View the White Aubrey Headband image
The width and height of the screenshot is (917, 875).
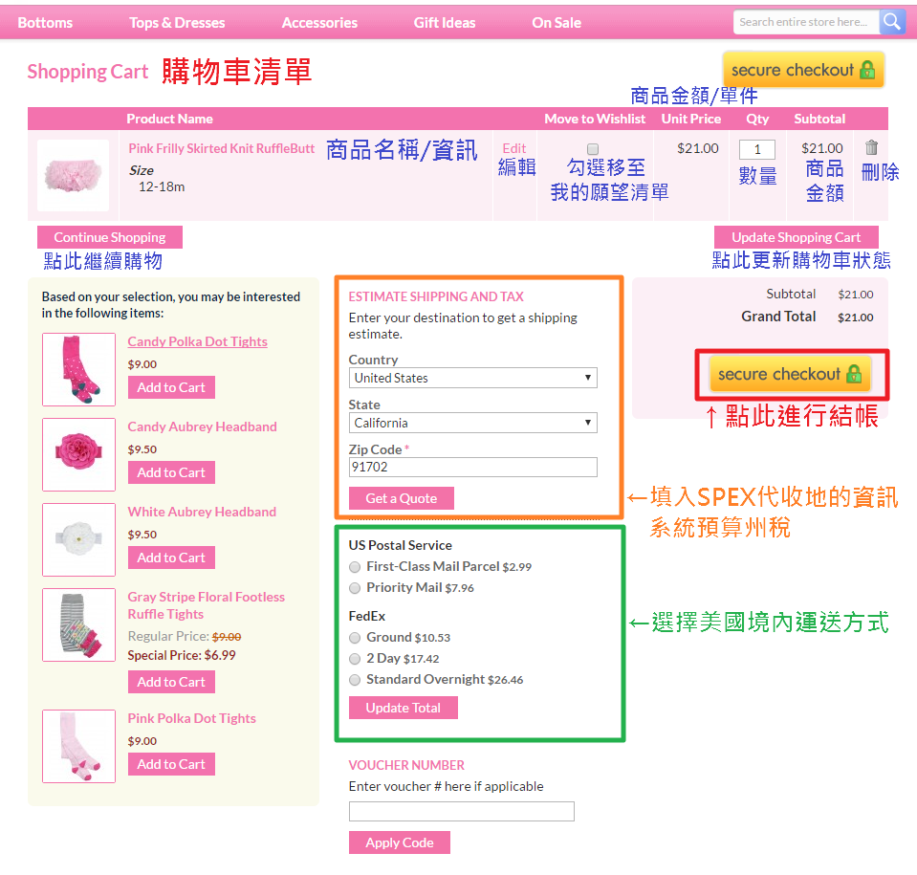(79, 540)
